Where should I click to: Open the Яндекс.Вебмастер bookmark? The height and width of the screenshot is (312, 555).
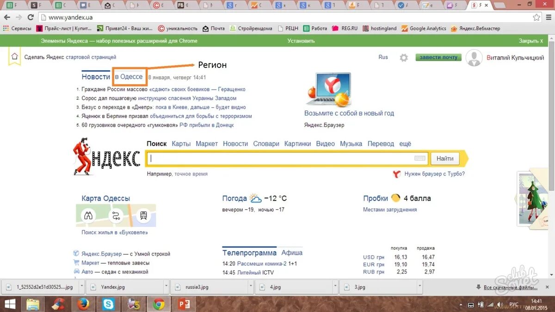click(475, 28)
